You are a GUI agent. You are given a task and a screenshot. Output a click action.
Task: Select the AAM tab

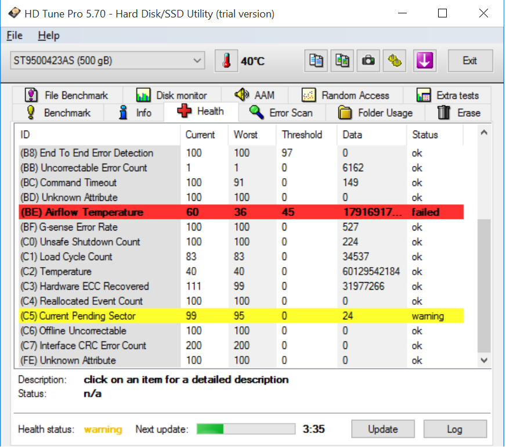(x=255, y=95)
